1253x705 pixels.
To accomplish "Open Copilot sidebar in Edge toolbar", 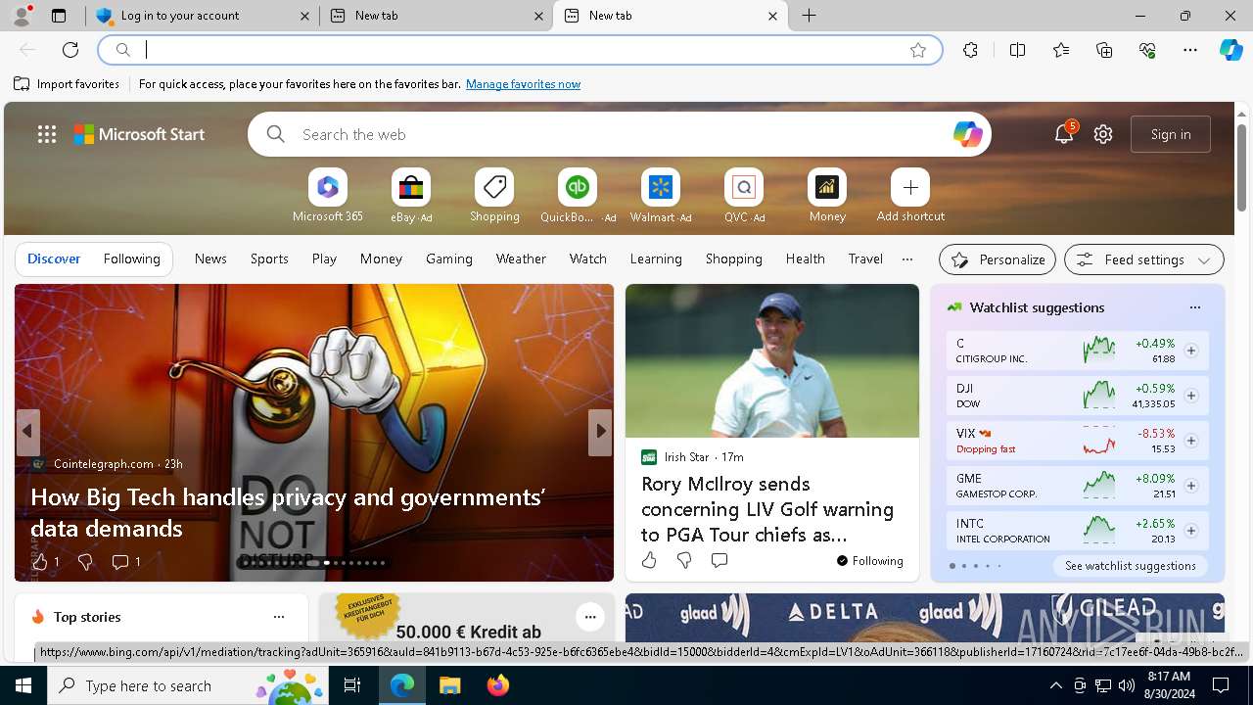I will coord(1230,50).
